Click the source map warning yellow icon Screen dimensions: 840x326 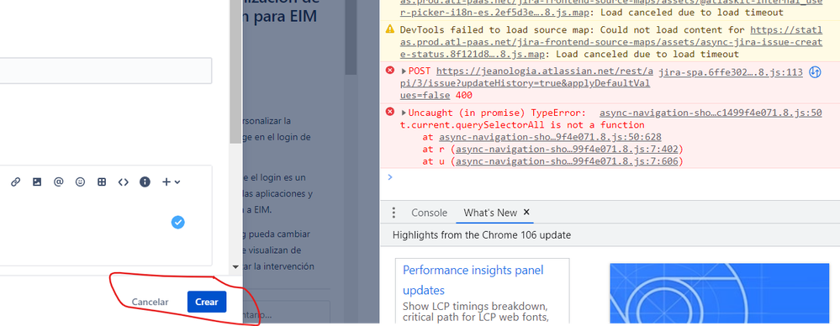point(390,29)
